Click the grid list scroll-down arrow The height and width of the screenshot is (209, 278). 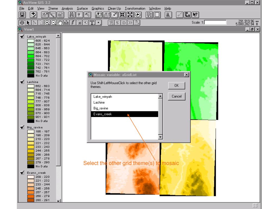click(160, 137)
